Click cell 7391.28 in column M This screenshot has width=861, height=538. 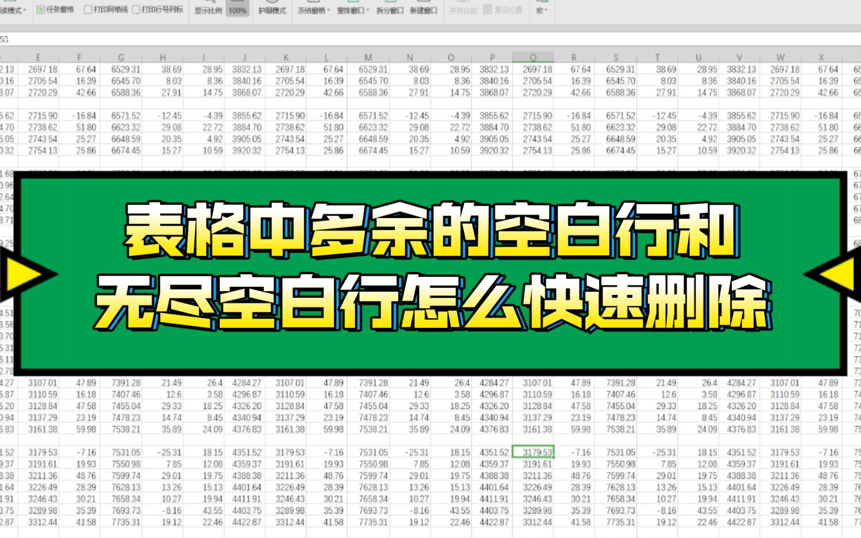point(368,383)
